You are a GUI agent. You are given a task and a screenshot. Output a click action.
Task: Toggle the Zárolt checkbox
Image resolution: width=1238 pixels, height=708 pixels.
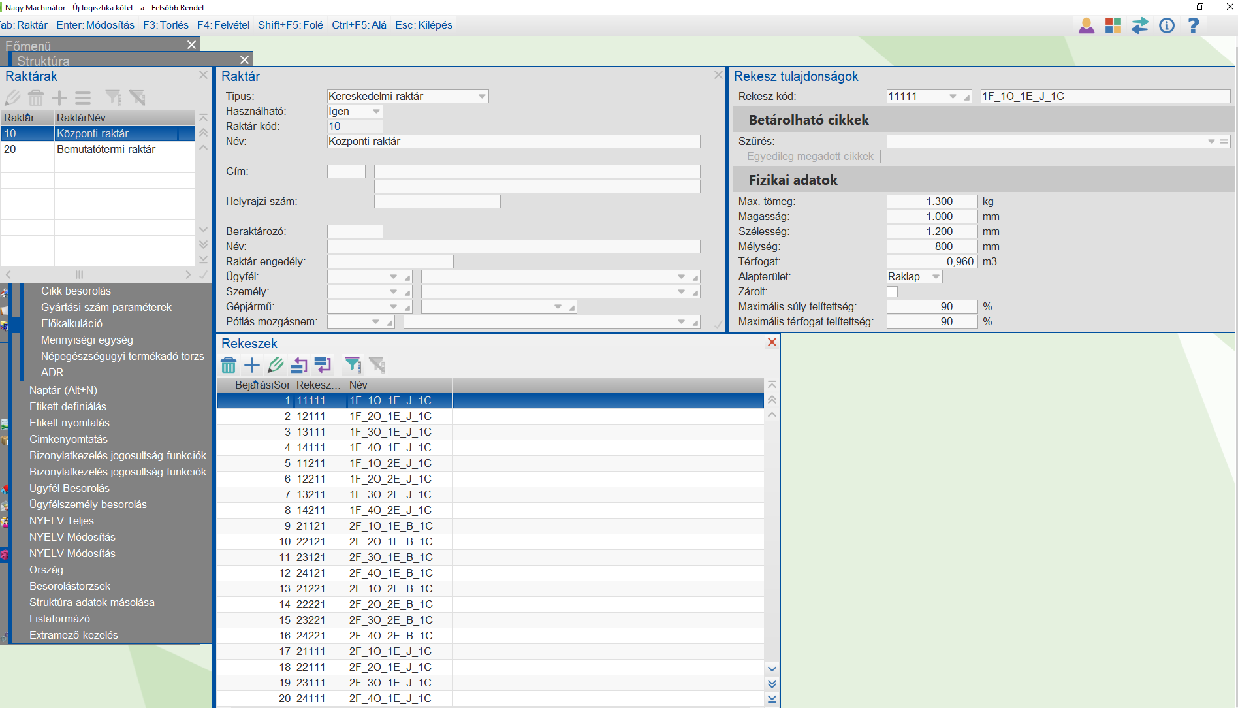pyautogui.click(x=893, y=292)
